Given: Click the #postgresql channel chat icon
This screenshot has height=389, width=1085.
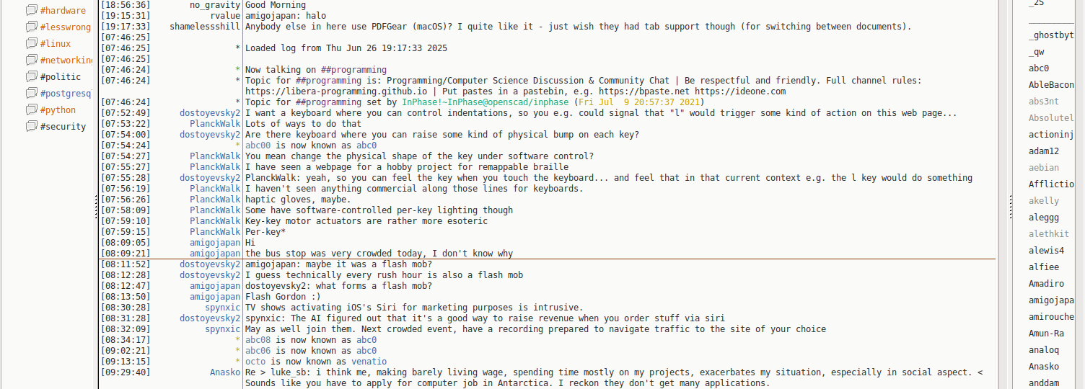Looking at the screenshot, I should coord(31,93).
